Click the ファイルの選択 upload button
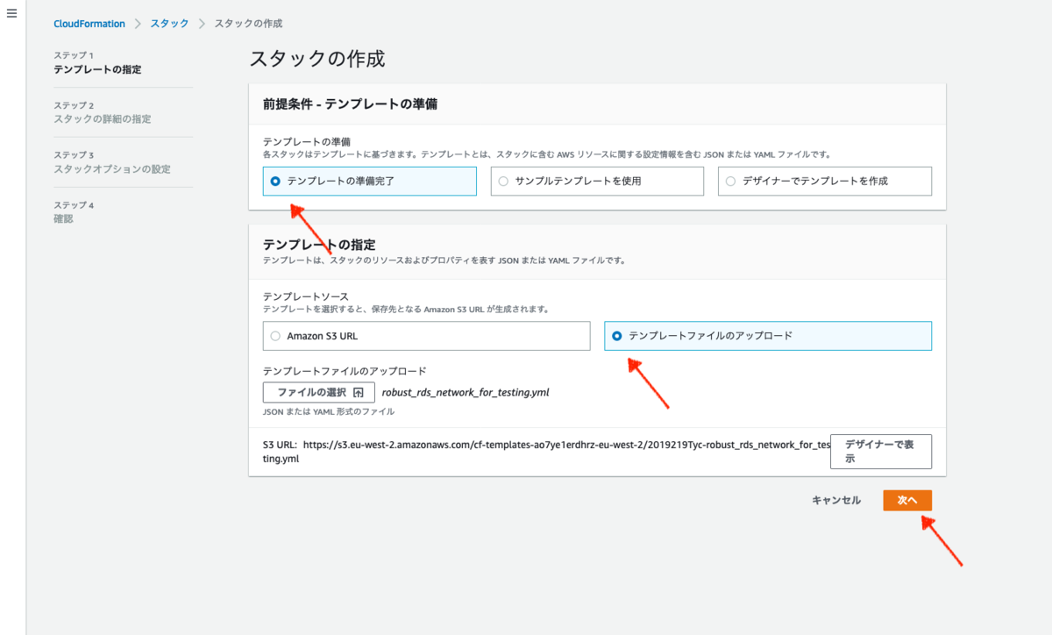Screen dimensions: 1052x635 pyautogui.click(x=319, y=392)
